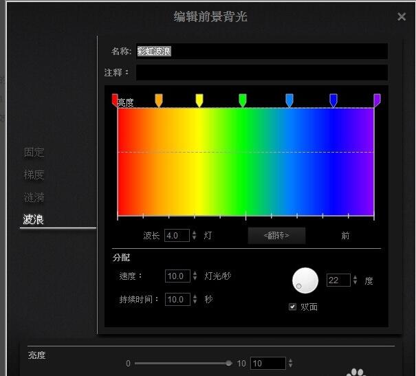Viewport: 416px width, 376px height.
Task: Adjust the 速度 stepper arrows
Action: [195, 276]
